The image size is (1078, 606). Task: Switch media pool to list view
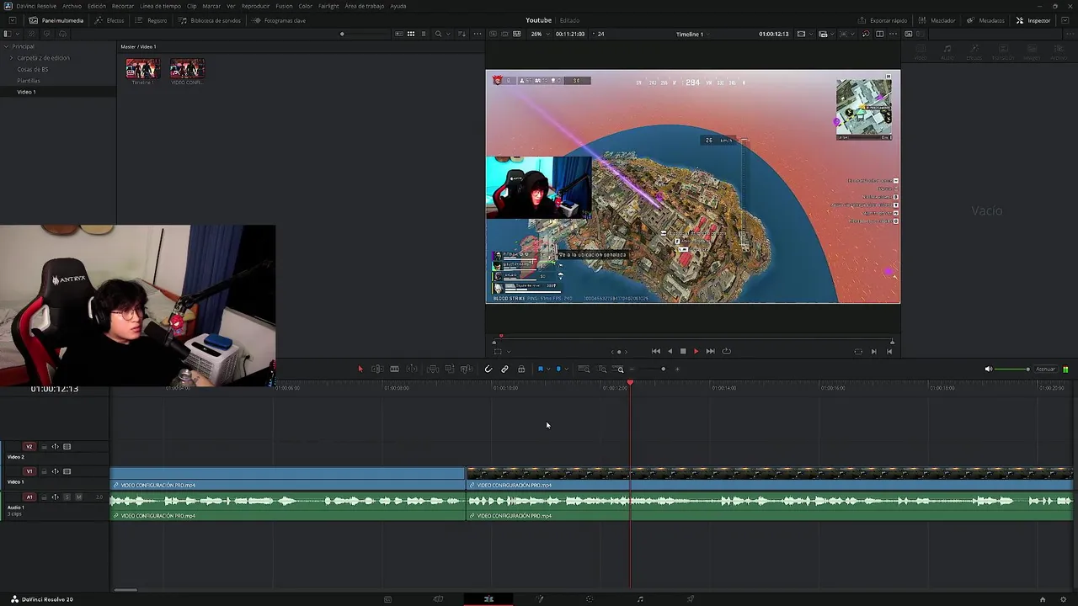click(424, 34)
